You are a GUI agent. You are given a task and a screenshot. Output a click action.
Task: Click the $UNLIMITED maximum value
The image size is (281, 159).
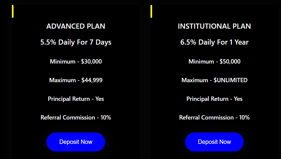tap(230, 80)
